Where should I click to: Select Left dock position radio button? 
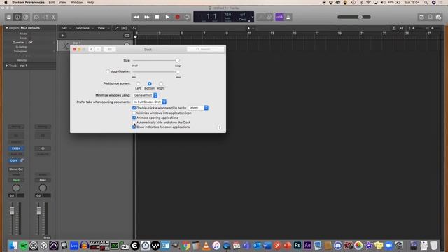(x=139, y=84)
